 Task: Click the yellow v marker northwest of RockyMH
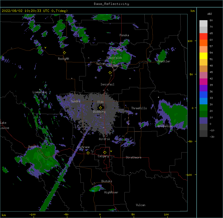[x=45, y=48]
